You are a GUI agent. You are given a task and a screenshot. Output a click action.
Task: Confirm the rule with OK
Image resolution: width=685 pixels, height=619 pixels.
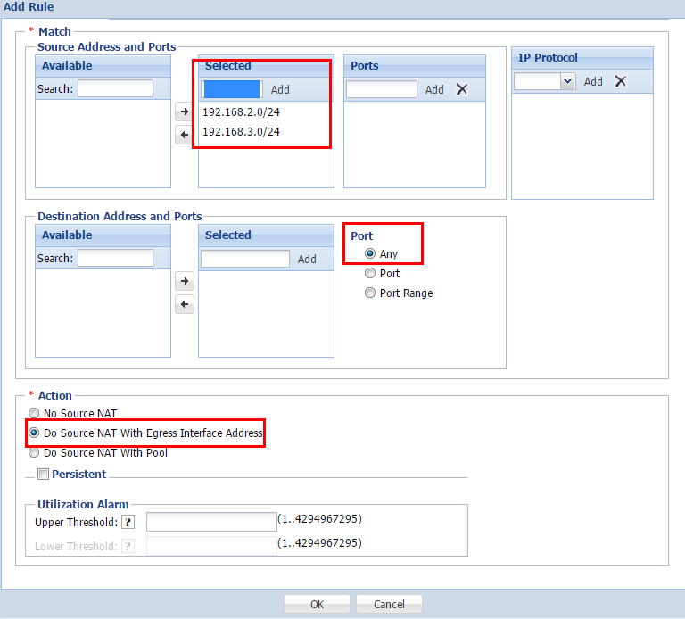317,604
